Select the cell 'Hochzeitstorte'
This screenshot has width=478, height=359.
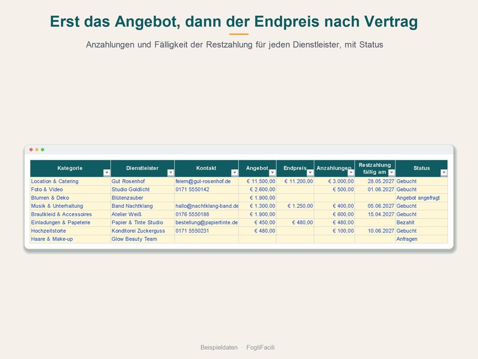(x=70, y=231)
